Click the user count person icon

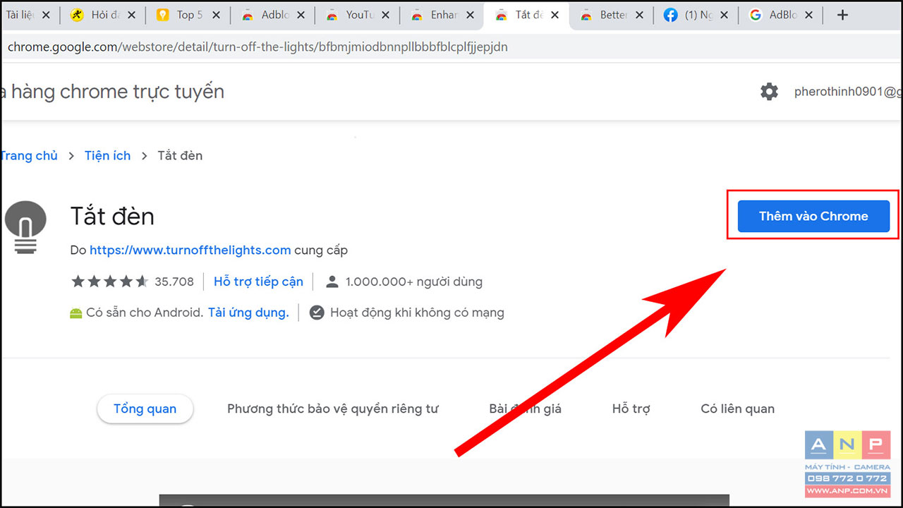(332, 282)
